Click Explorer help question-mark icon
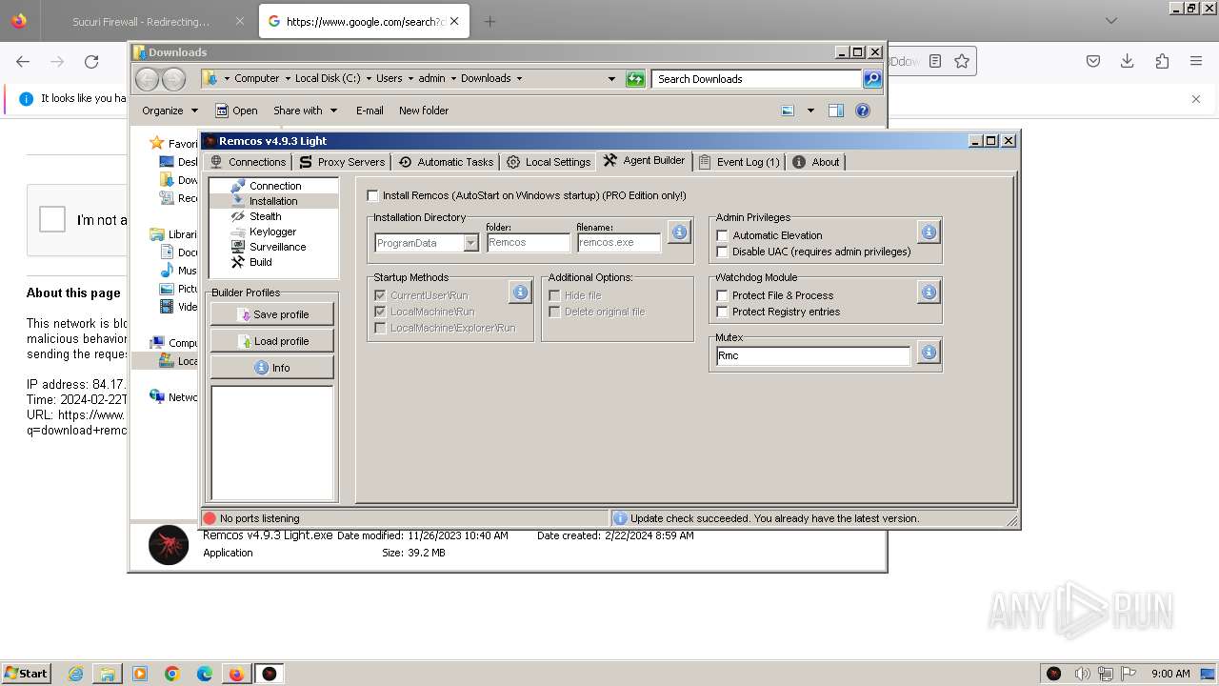This screenshot has height=686, width=1219. 863,111
